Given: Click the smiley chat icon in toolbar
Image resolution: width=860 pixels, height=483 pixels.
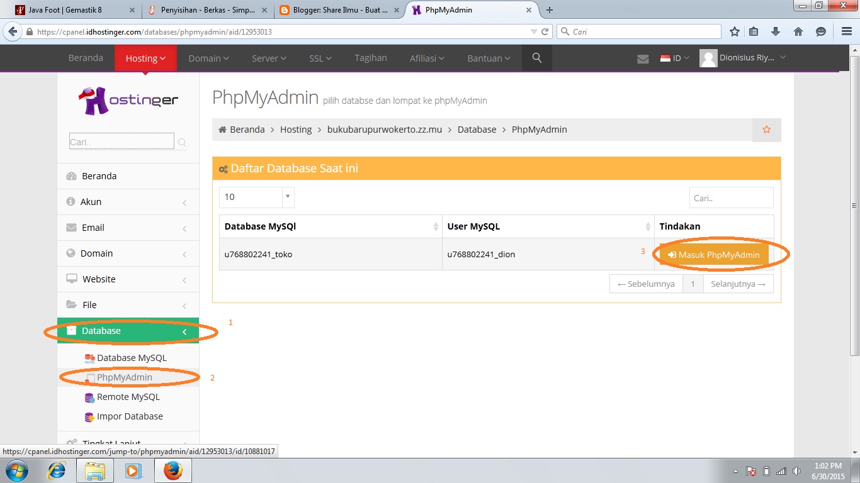Looking at the screenshot, I should 820,31.
